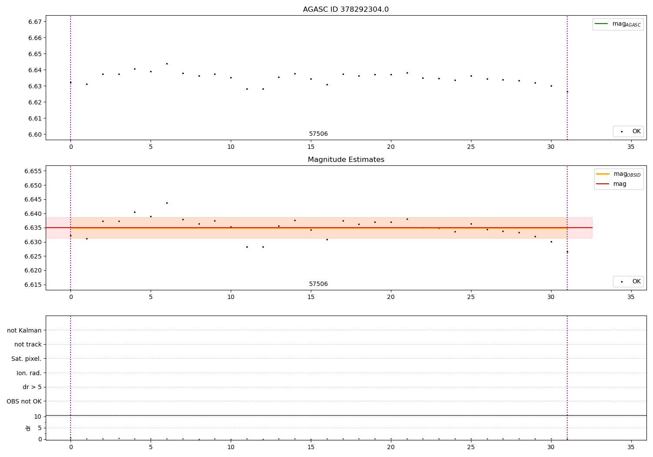Click the 'not track' axis label

[x=28, y=345]
